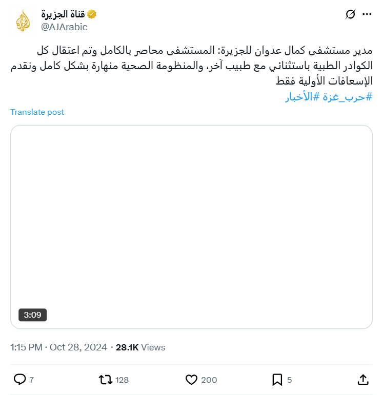Click the 128 reposts count
Viewport: 383px width, 395px height.
pos(122,380)
